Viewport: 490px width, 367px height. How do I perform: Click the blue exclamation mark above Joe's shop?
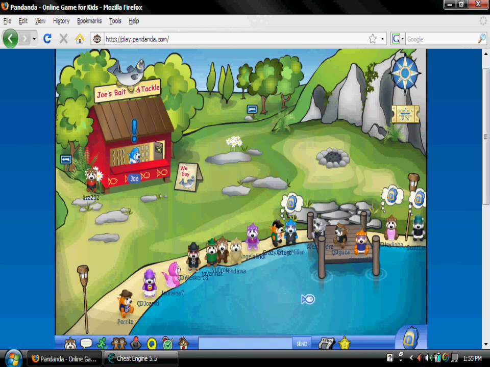click(x=134, y=131)
